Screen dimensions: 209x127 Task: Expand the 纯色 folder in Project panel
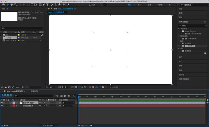click(1, 35)
